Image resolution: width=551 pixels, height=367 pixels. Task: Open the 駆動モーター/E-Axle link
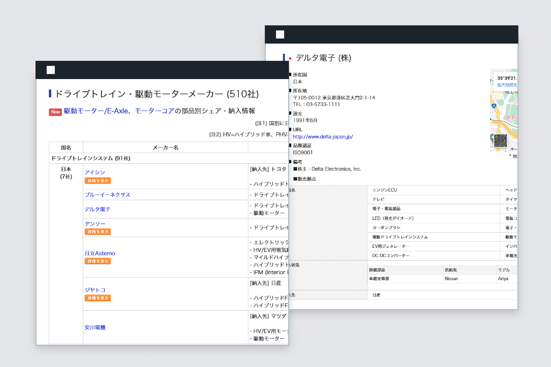coord(96,111)
